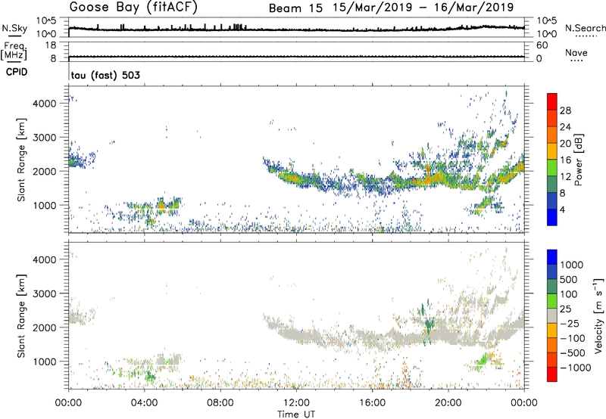Click the "Goose Bay (fitACF)" plot title
This screenshot has width=606, height=419.
133,7
